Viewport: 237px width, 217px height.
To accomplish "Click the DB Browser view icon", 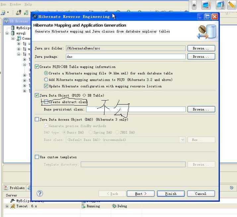I will (6, 21).
